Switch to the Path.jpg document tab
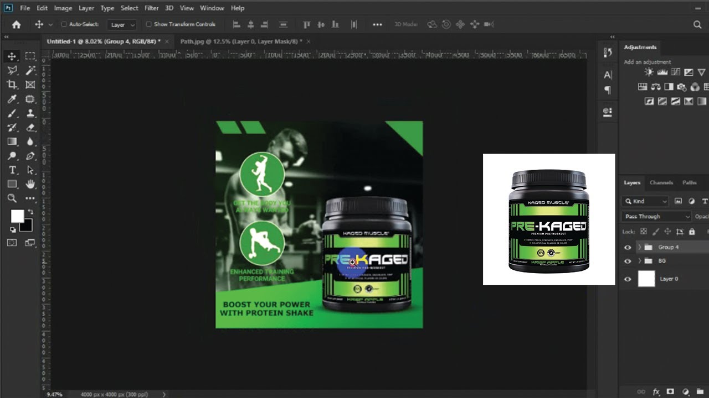This screenshot has height=398, width=709. pos(240,41)
